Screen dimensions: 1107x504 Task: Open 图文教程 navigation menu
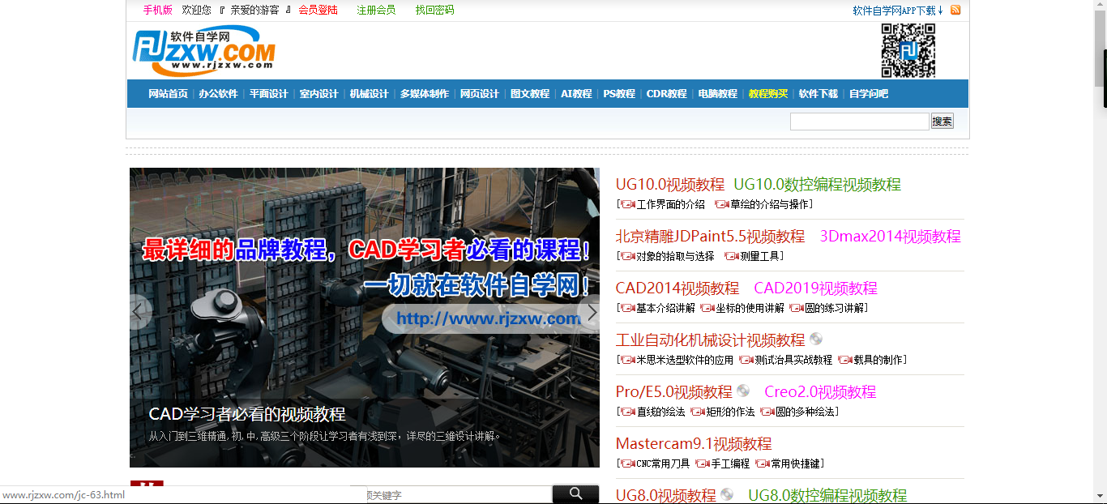[529, 94]
